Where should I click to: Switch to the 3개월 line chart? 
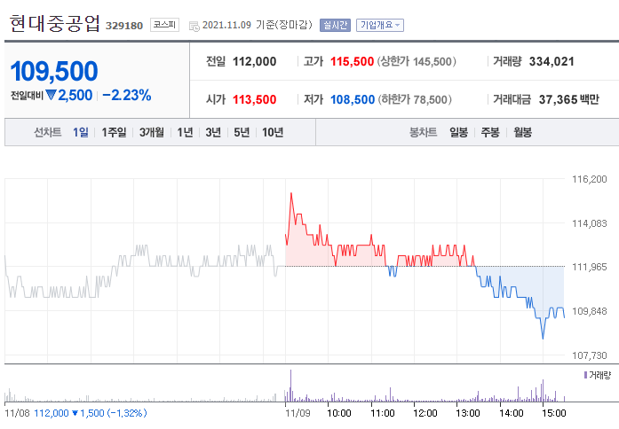152,132
